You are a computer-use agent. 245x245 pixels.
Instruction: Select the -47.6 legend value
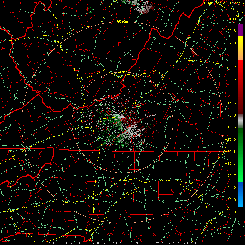pos(231,152)
